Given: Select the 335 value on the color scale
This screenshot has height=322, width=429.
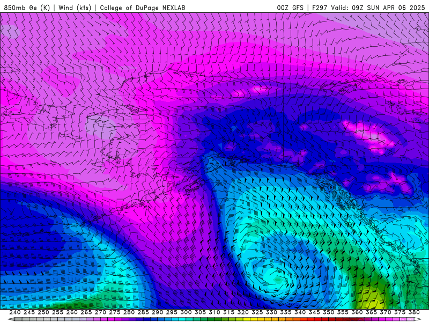Looking at the screenshot, I should point(286,312).
